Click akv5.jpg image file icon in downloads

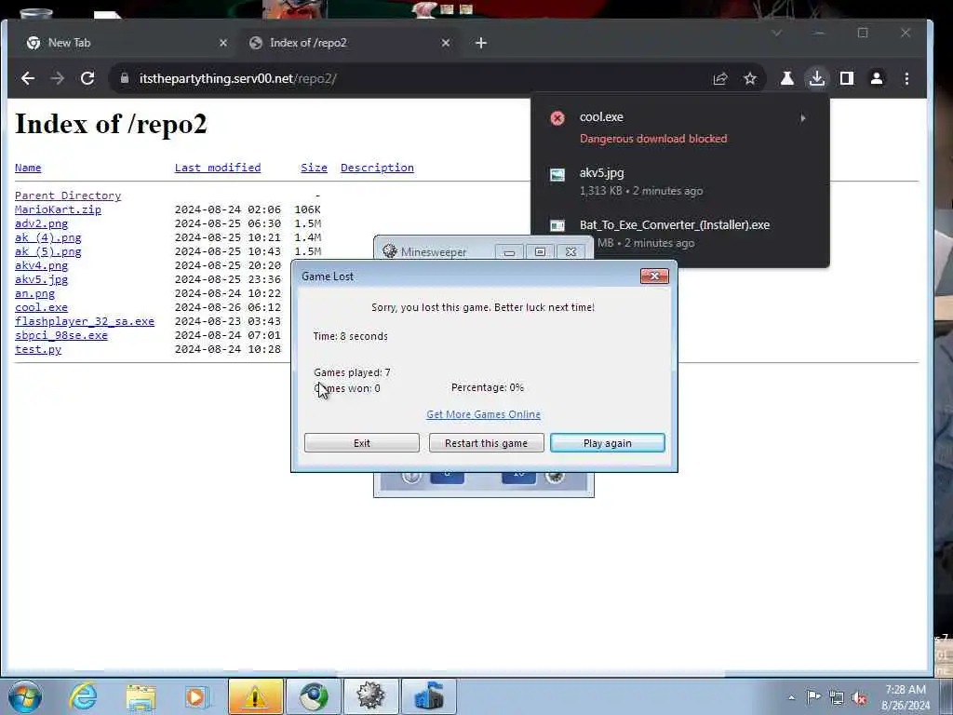click(557, 175)
